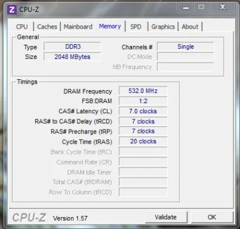Click the 2048 MBytes size value
The width and height of the screenshot is (240, 229).
[72, 57]
